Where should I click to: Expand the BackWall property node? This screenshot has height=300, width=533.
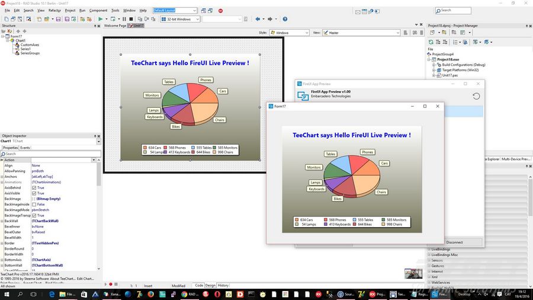coord(2,221)
